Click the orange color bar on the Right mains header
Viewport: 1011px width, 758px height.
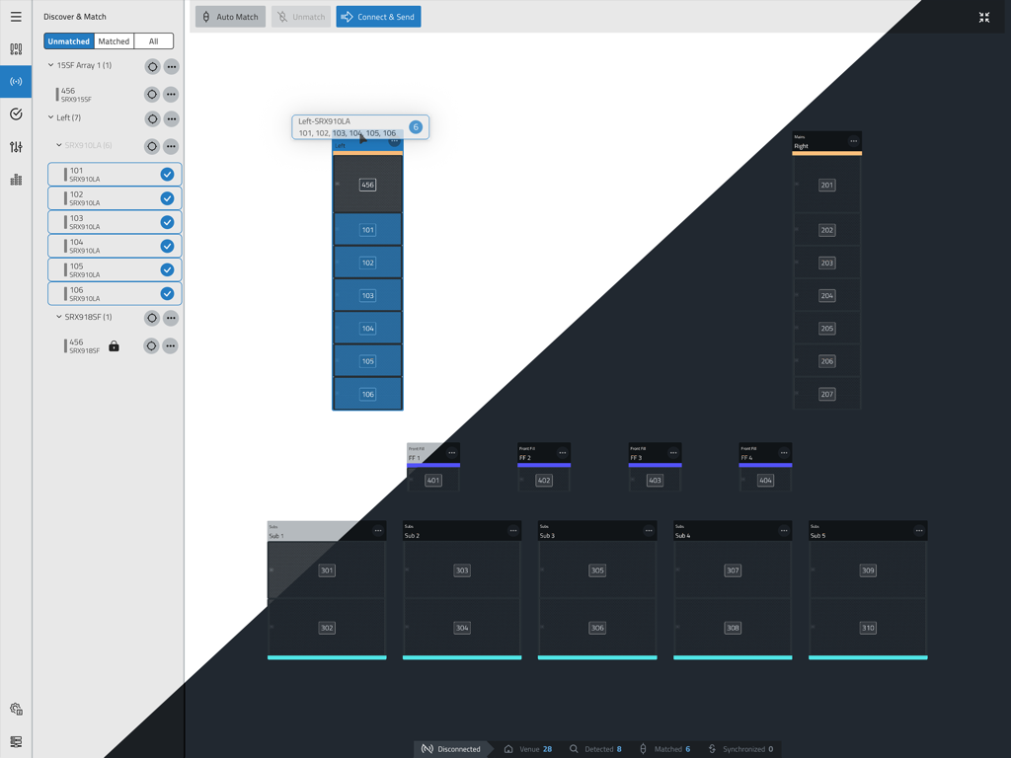pyautogui.click(x=826, y=151)
